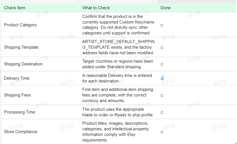Mark Shipping Fees as done
This screenshot has height=144, width=237.
[162, 95]
